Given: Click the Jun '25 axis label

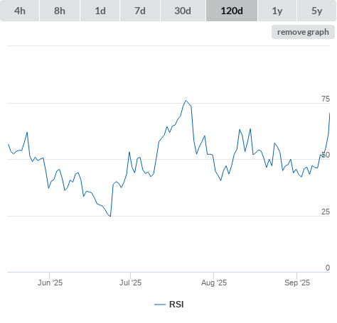Looking at the screenshot, I should [50, 283].
